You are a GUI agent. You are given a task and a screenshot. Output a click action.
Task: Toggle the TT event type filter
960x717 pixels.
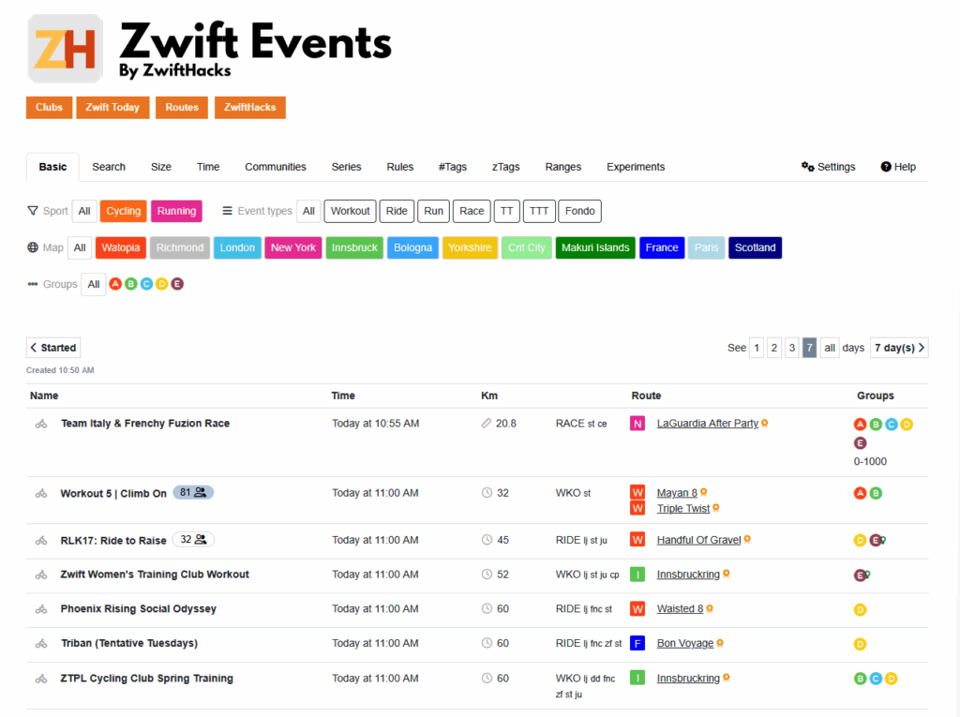click(506, 211)
